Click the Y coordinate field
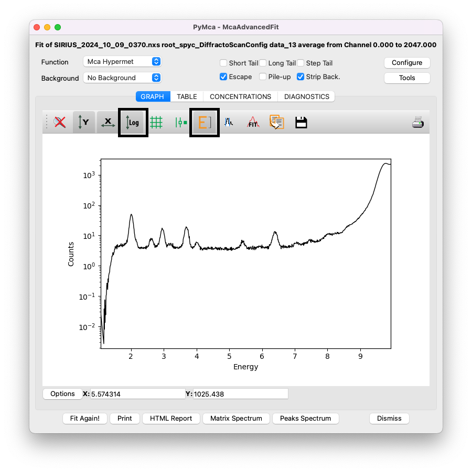 [241, 394]
